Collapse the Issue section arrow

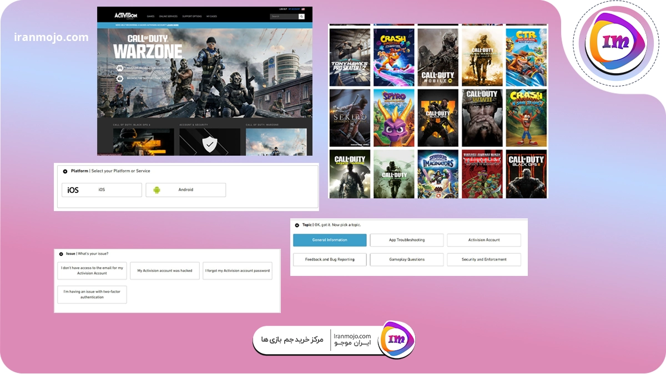point(61,254)
